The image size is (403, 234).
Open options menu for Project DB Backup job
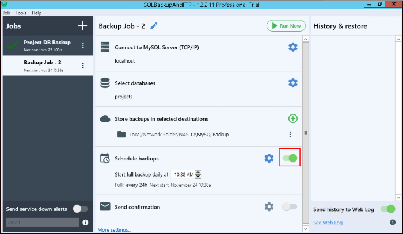(83, 45)
